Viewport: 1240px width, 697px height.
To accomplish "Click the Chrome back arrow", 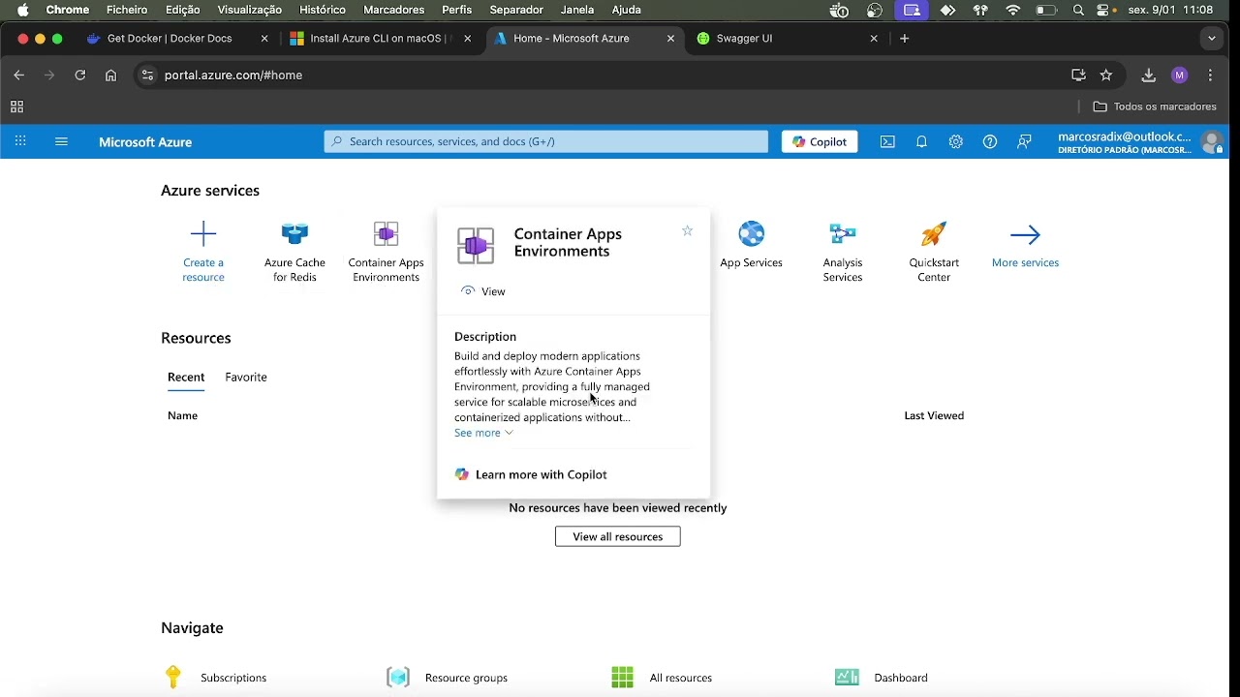I will point(18,75).
